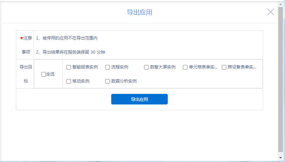Click the truncated 单元格表单实... label text
This screenshot has width=285, height=162.
203,67
